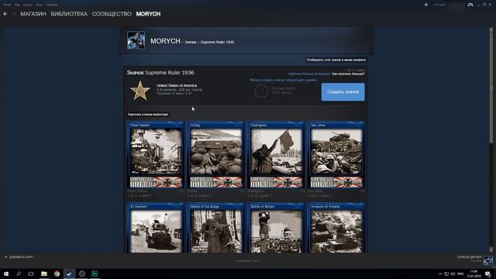Click the gold star badge icon

pyautogui.click(x=139, y=91)
